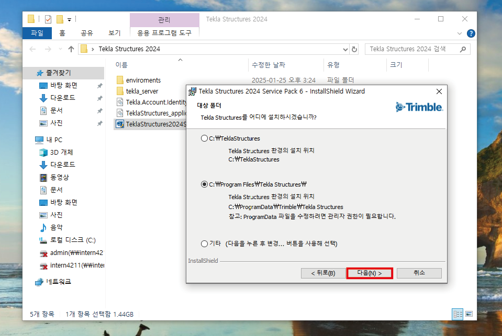This screenshot has height=336, width=502.
Task: Expand the ribbon with the chevron arrow
Action: click(x=460, y=33)
